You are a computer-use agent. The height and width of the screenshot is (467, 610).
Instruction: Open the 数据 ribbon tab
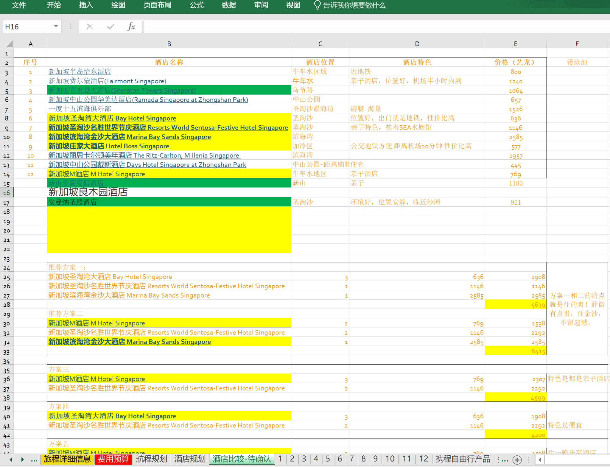pyautogui.click(x=229, y=5)
